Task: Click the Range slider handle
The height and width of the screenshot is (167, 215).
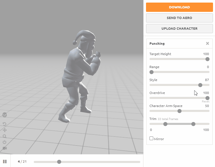Action: pyautogui.click(x=152, y=72)
